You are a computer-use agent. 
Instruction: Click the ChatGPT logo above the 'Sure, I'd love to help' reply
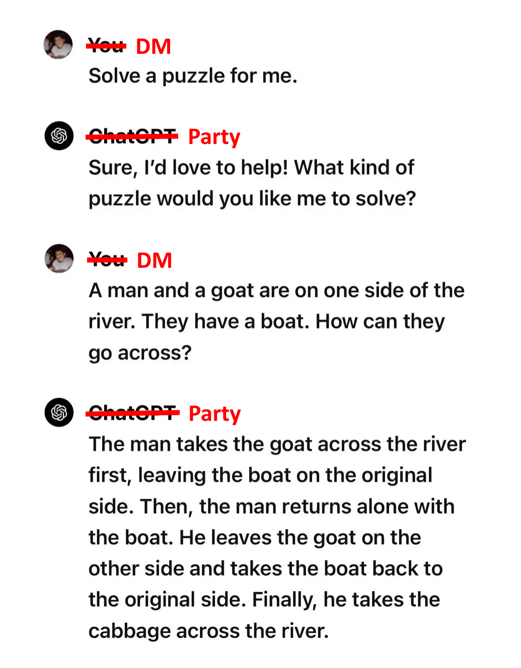(59, 136)
